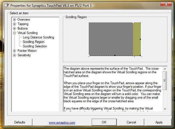Image resolution: width=175 pixels, height=129 pixels.
Task: Select Sensitivity in the tree
Action: coord(24,55)
